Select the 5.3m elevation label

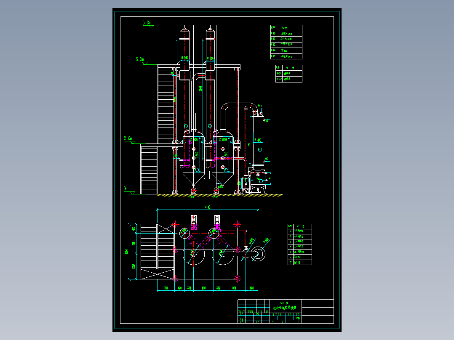tap(140, 59)
